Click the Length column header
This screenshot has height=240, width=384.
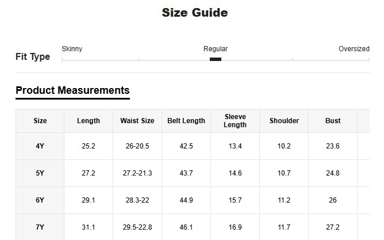89,121
